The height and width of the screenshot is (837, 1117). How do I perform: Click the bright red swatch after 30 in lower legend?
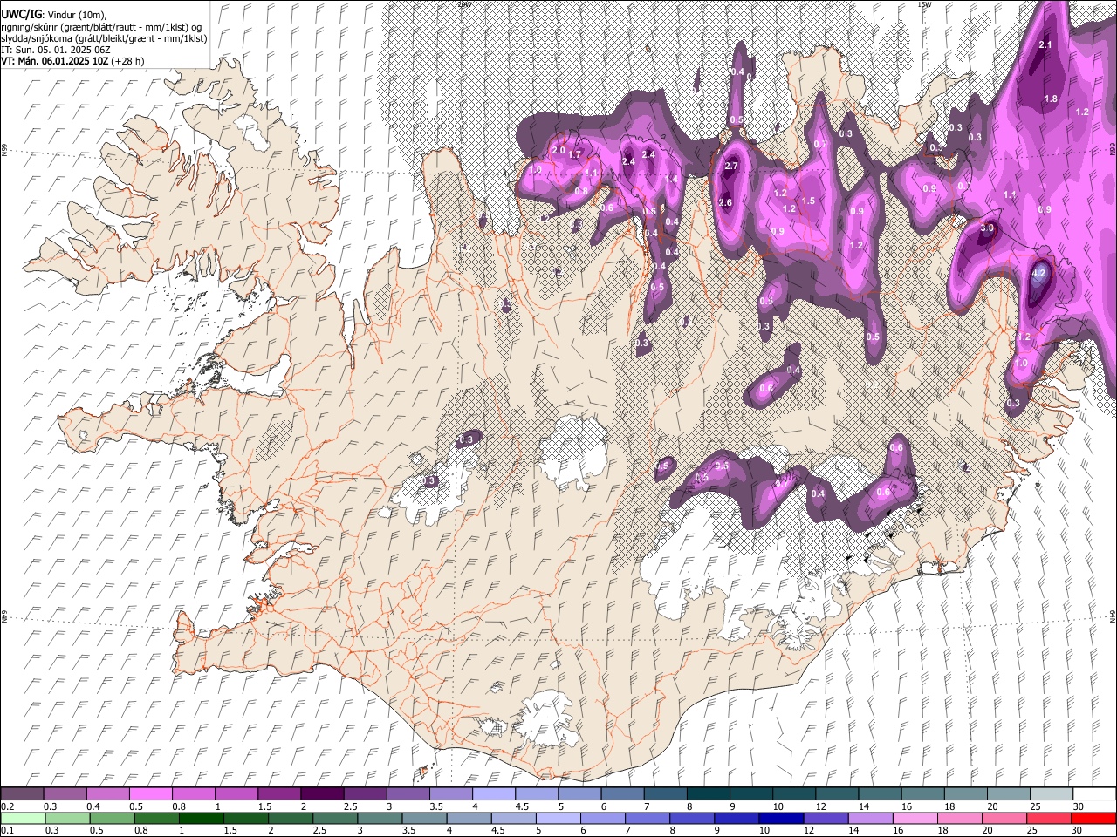(1094, 818)
